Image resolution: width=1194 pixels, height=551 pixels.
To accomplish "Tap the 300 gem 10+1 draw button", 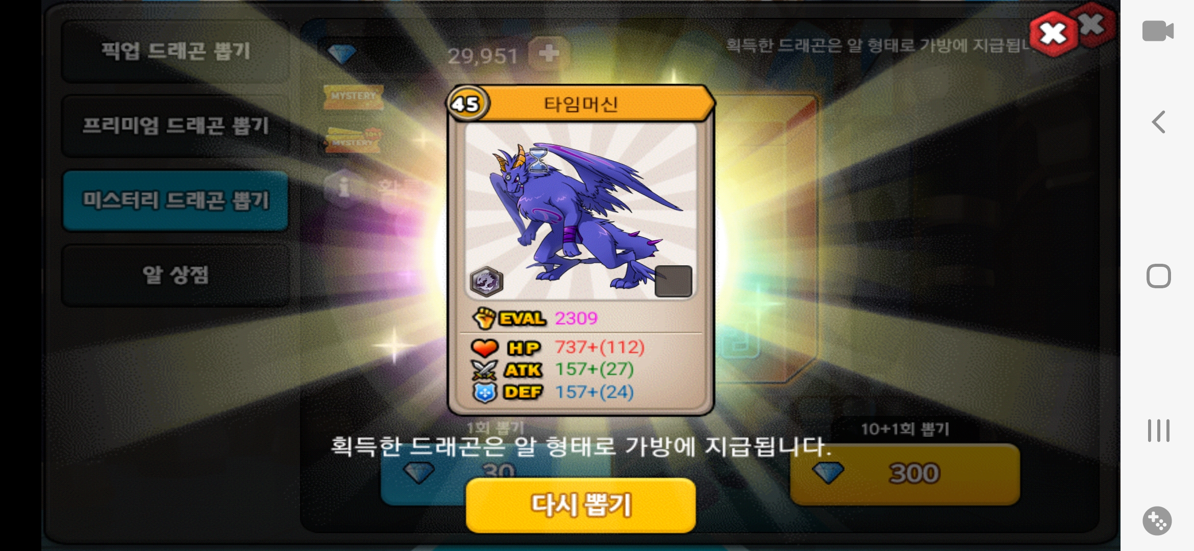I will 905,473.
